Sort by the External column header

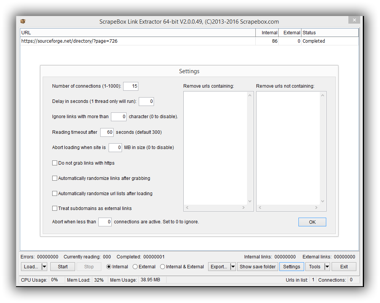(290, 33)
